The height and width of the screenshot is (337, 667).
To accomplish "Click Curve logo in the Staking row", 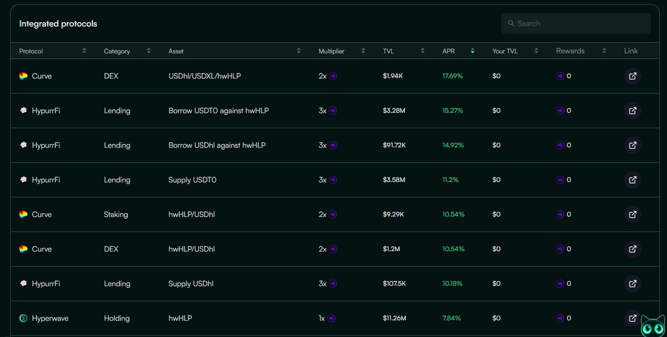I will click(x=23, y=214).
